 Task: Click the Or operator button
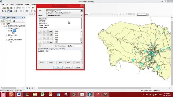[51, 39]
